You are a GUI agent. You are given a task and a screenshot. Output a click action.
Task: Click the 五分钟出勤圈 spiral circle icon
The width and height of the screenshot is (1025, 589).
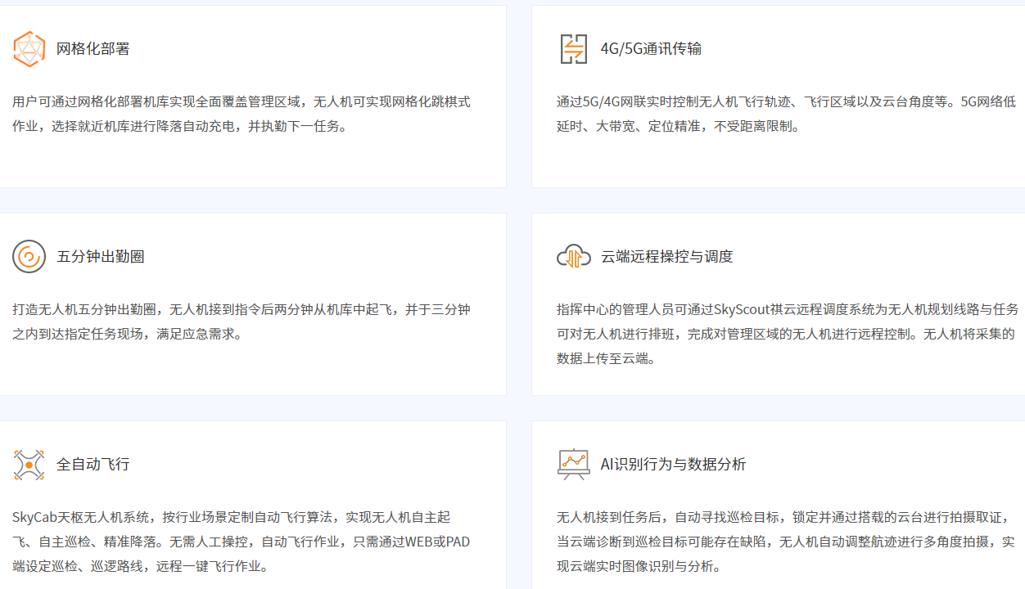(x=29, y=257)
